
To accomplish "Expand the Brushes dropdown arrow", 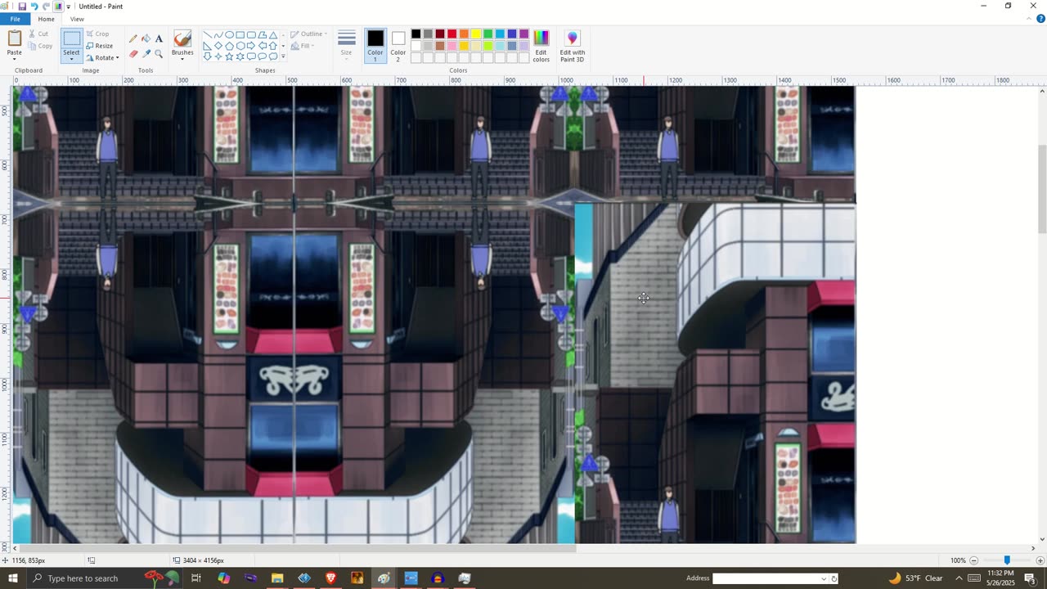I will click(x=182, y=59).
